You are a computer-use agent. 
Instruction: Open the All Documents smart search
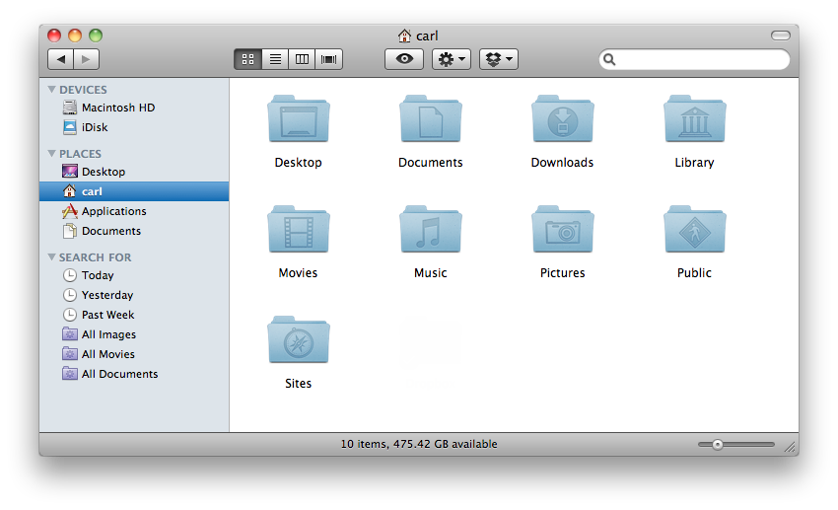click(x=134, y=374)
